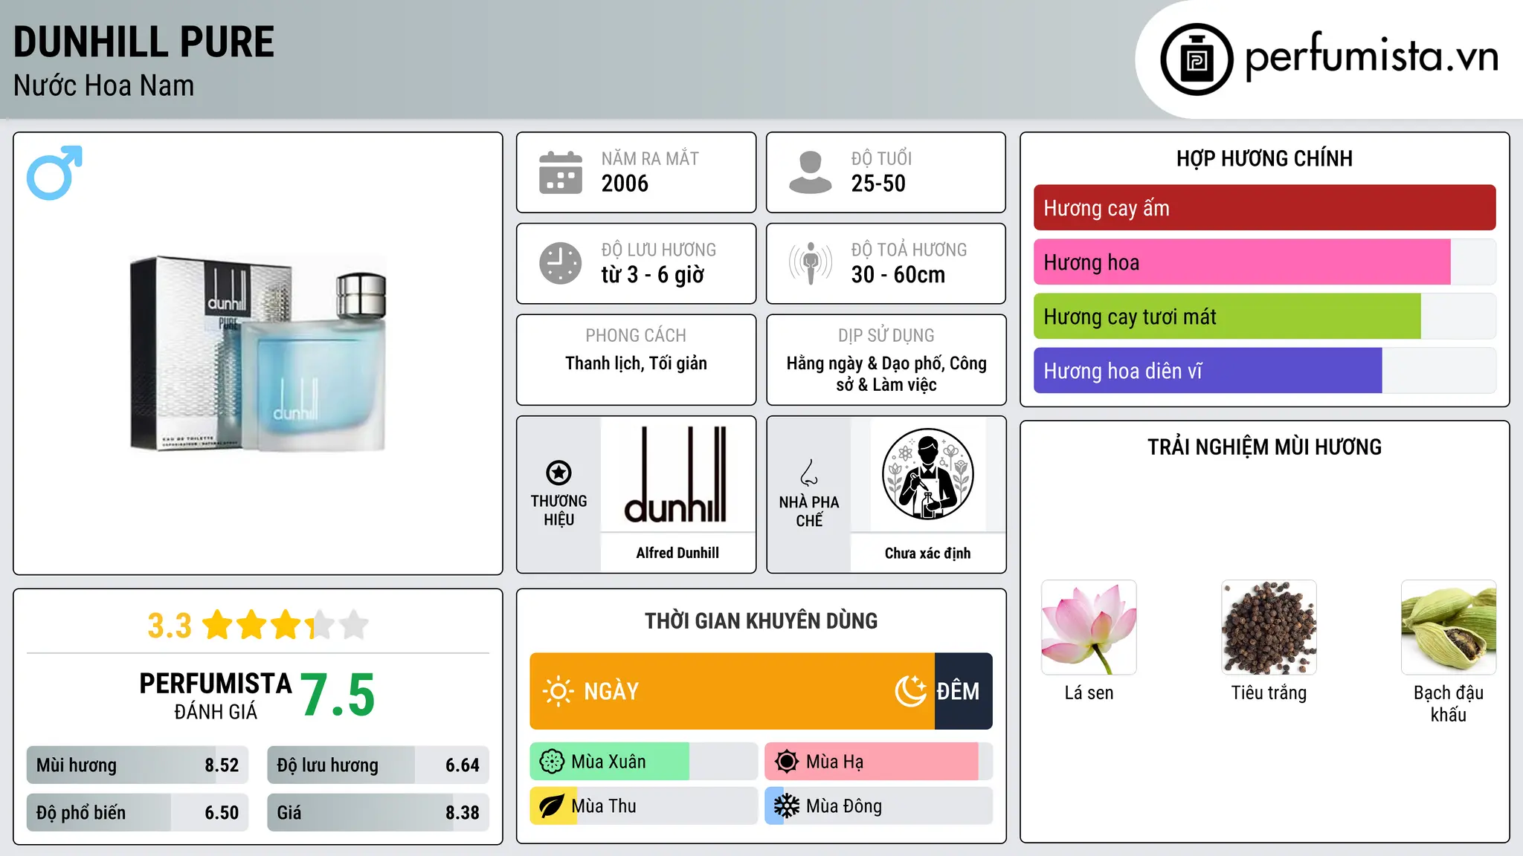The image size is (1523, 856).
Task: Click the snowflake icon for Mùa Đông
Action: [787, 806]
